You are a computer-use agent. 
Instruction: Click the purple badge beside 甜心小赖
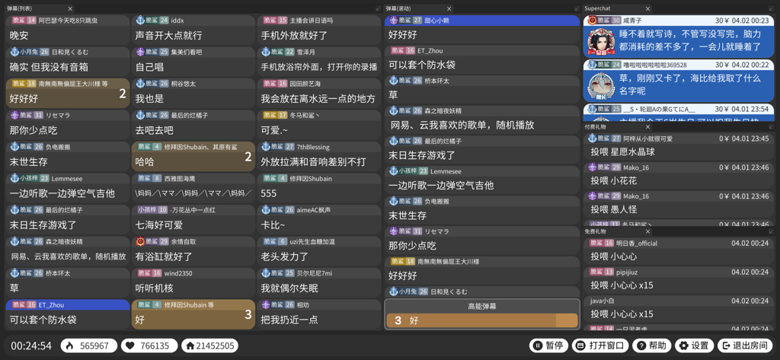coord(394,21)
